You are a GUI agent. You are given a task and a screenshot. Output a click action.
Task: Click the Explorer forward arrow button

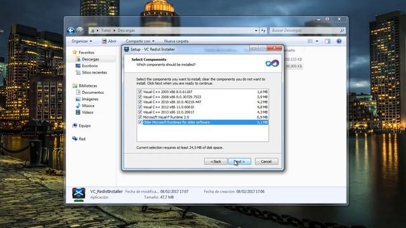(80, 30)
